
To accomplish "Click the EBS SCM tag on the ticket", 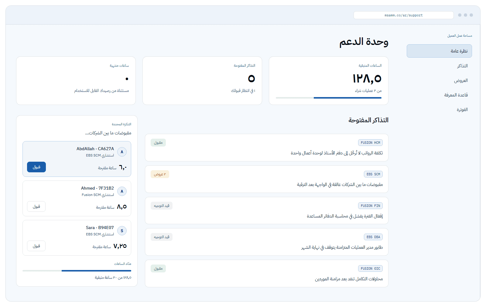I will (373, 174).
